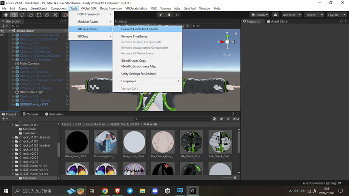Open the VRChat SDK menu
The width and height of the screenshot is (349, 196).
click(89, 8)
